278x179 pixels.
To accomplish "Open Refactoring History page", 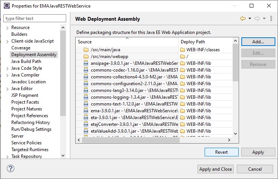I will (31, 122).
